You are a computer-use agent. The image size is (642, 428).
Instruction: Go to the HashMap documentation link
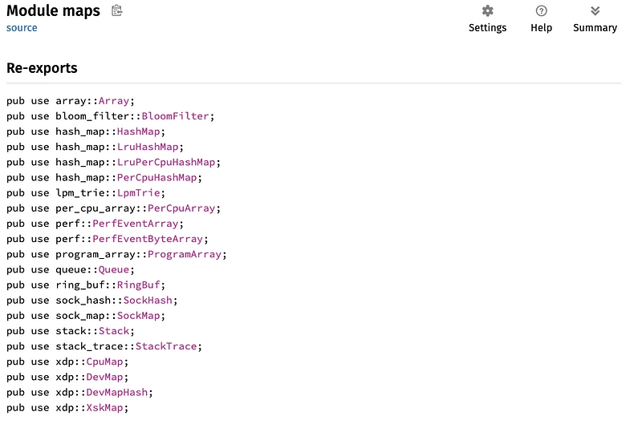coord(138,131)
